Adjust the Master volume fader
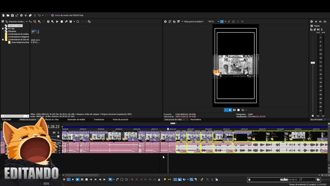This screenshot has height=186, width=330. coord(313,63)
